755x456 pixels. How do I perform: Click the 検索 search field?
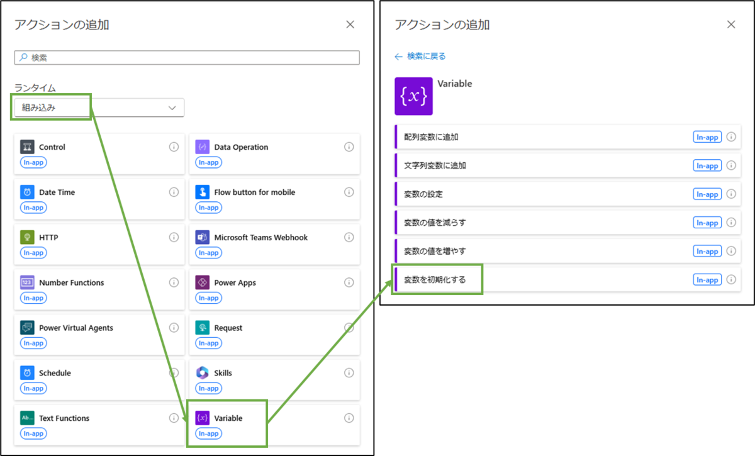click(x=187, y=57)
